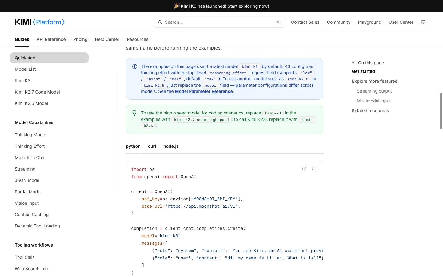Jump to Get started section
Image resolution: width=443 pixels, height=277 pixels.
(363, 71)
